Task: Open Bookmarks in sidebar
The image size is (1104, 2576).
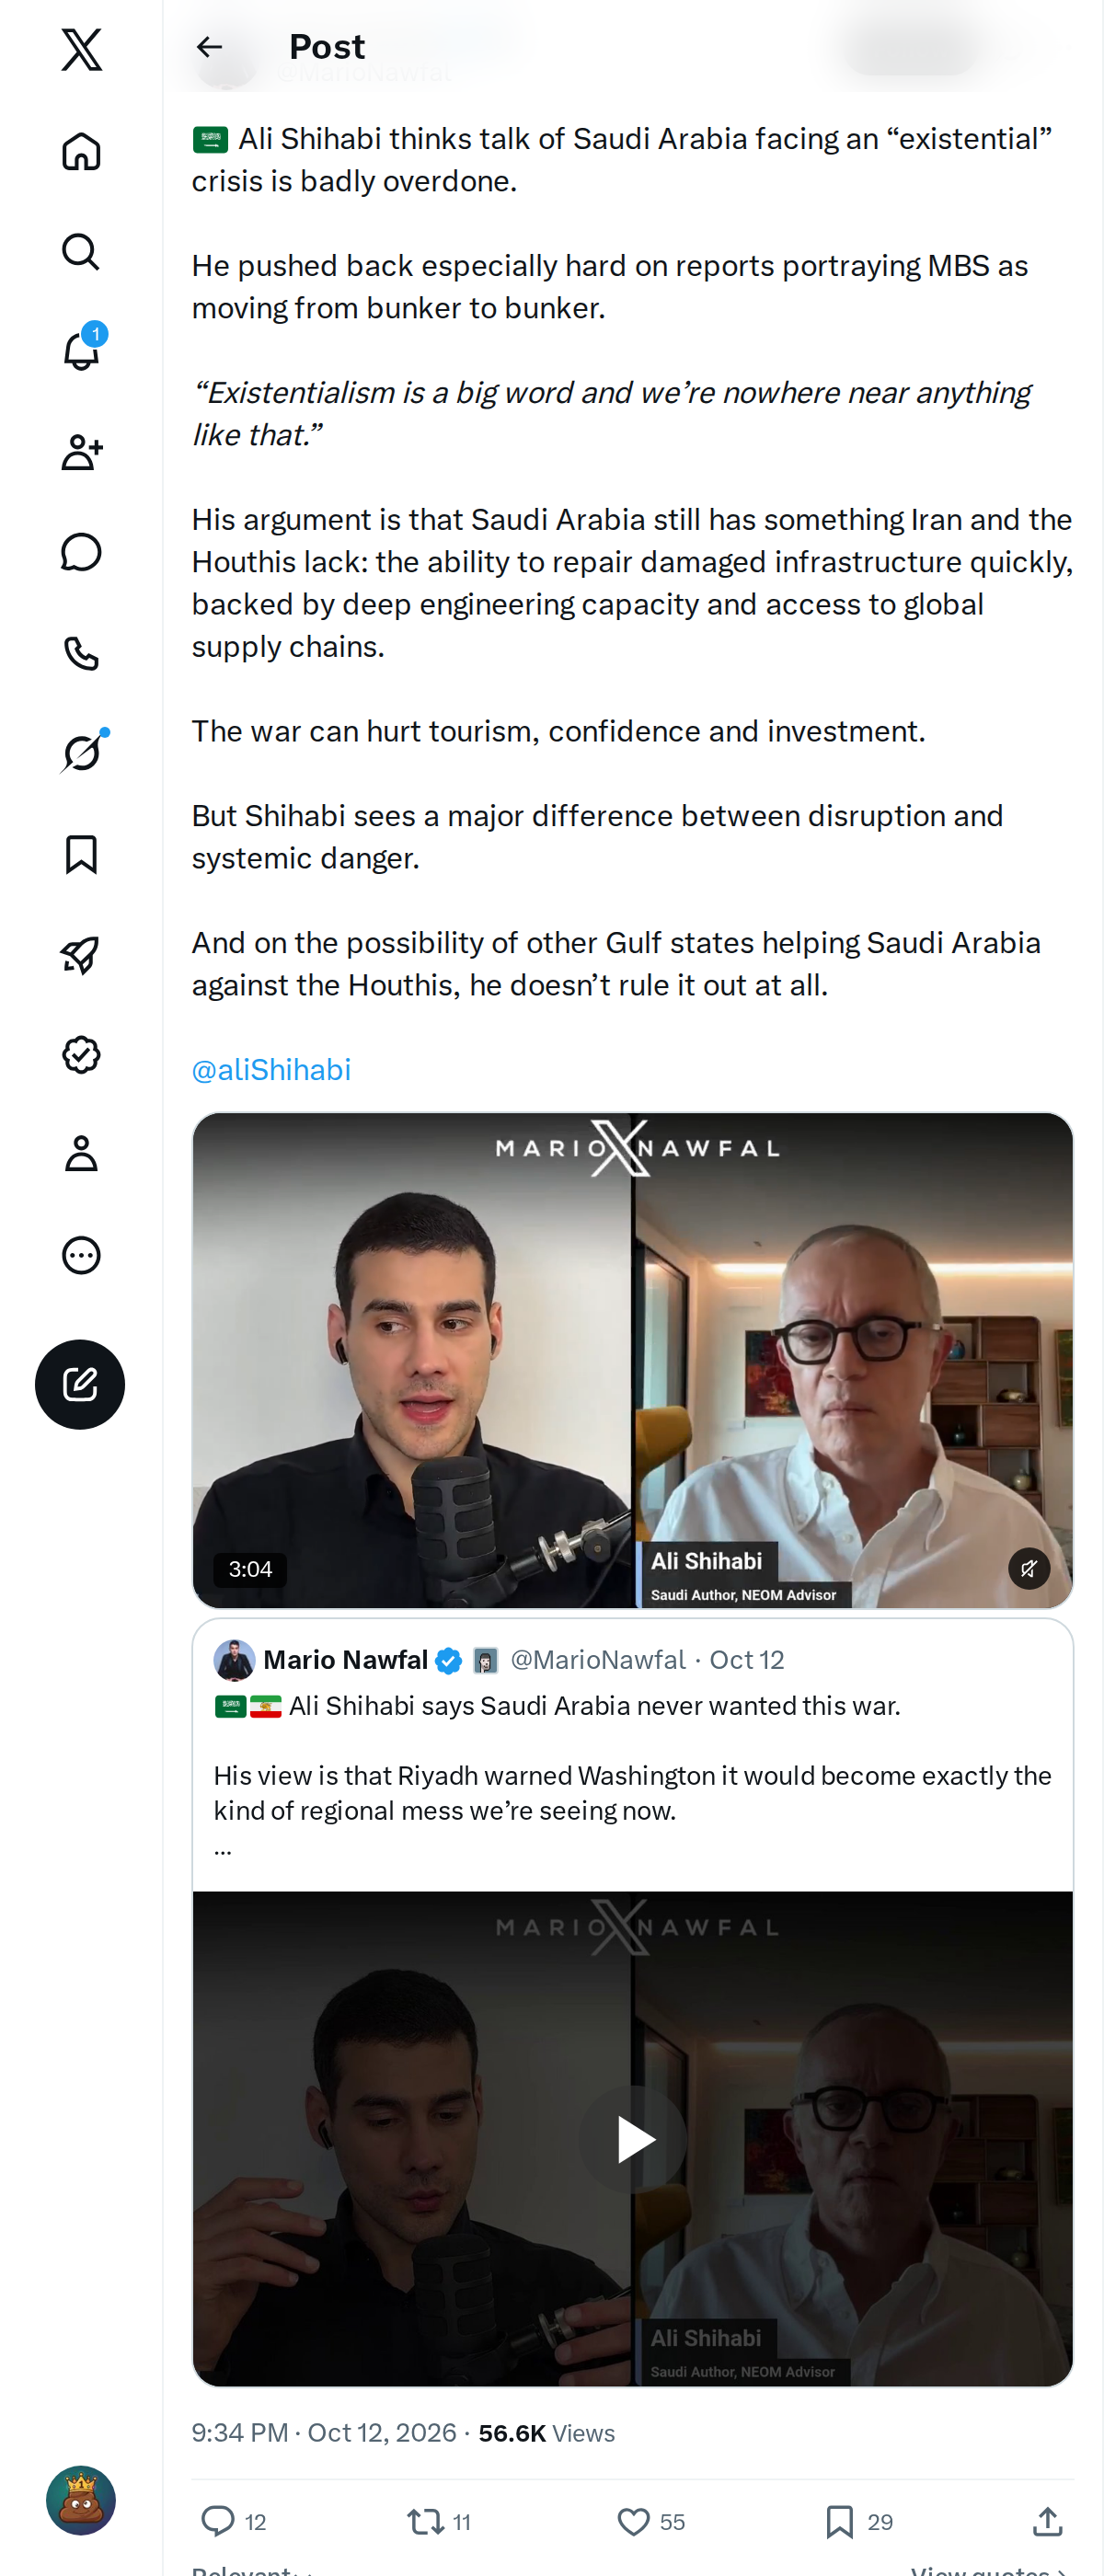Action: [81, 854]
